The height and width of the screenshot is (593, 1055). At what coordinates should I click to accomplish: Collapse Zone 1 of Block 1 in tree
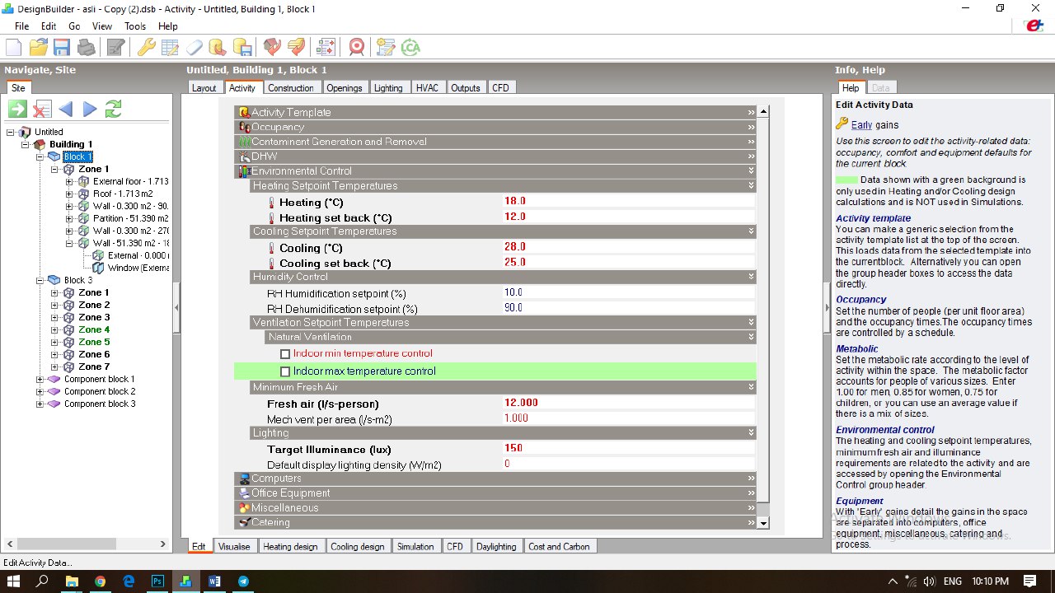[55, 170]
